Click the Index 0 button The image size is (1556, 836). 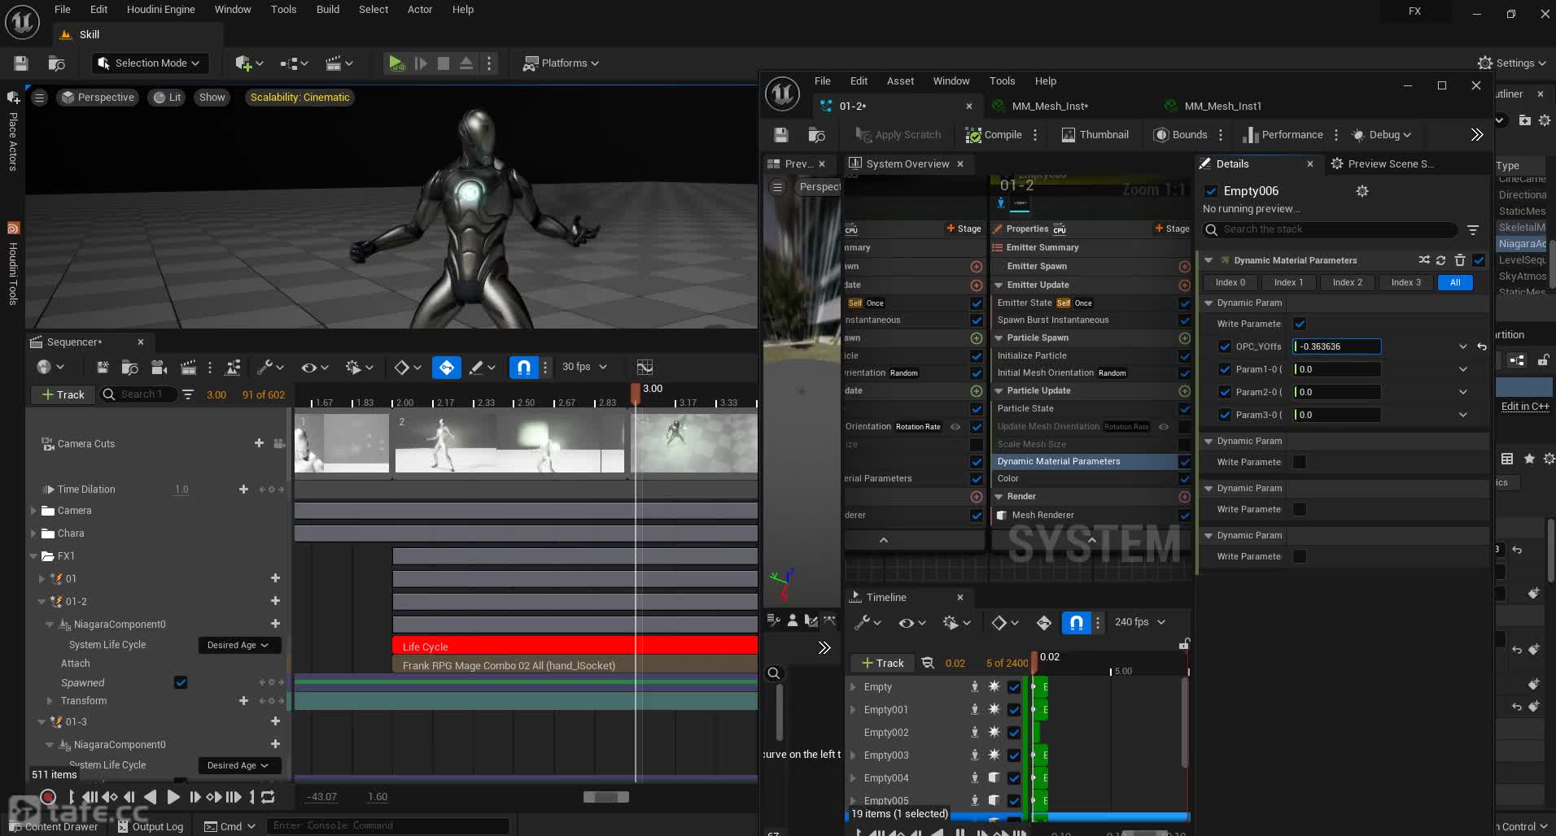click(1230, 283)
